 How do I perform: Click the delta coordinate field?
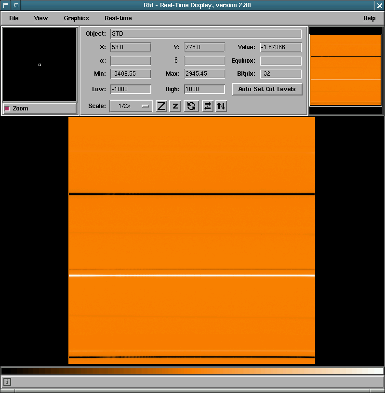204,61
